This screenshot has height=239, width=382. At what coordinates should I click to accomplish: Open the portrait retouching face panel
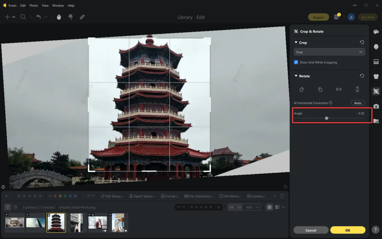(x=376, y=47)
